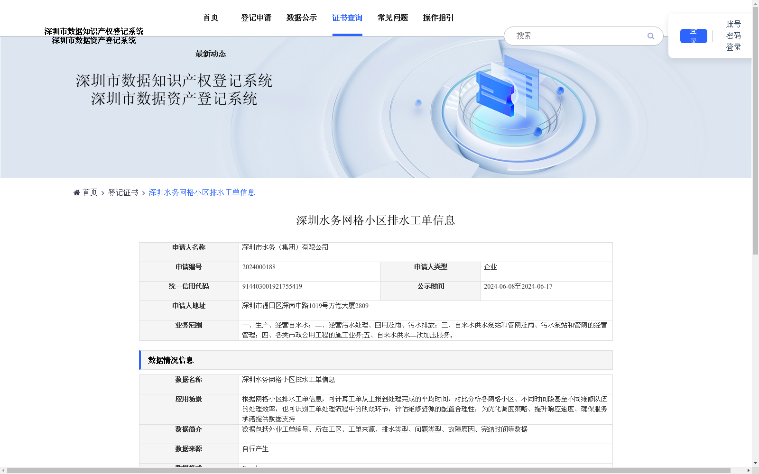Click the site title logo text
This screenshot has height=474, width=759.
tap(94, 36)
